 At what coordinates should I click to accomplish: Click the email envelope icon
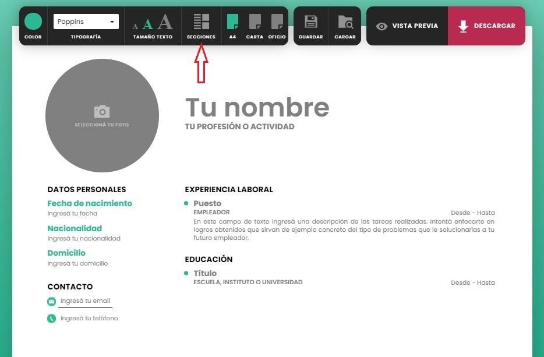tap(51, 302)
